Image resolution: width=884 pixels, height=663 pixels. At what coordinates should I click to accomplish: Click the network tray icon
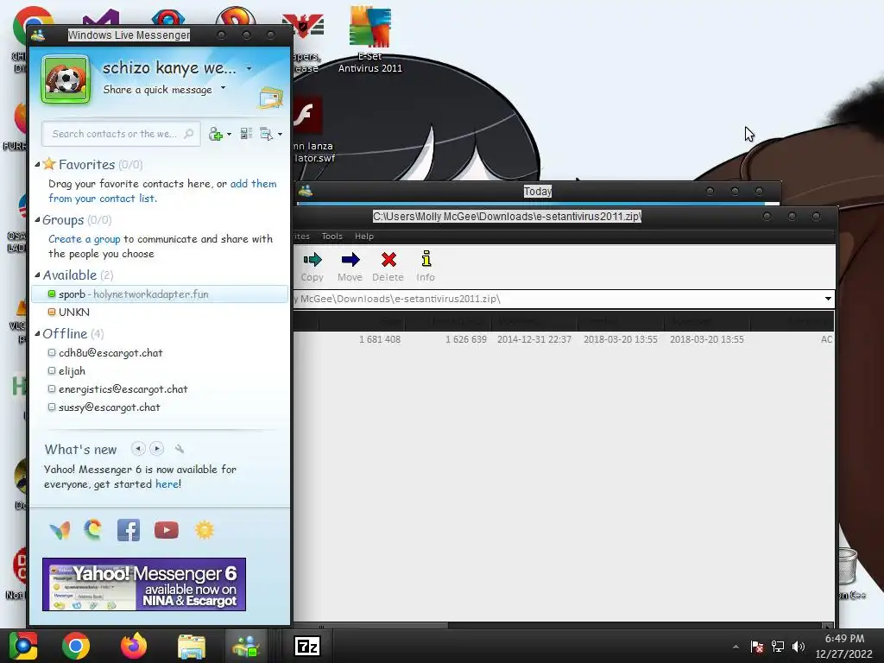click(778, 646)
